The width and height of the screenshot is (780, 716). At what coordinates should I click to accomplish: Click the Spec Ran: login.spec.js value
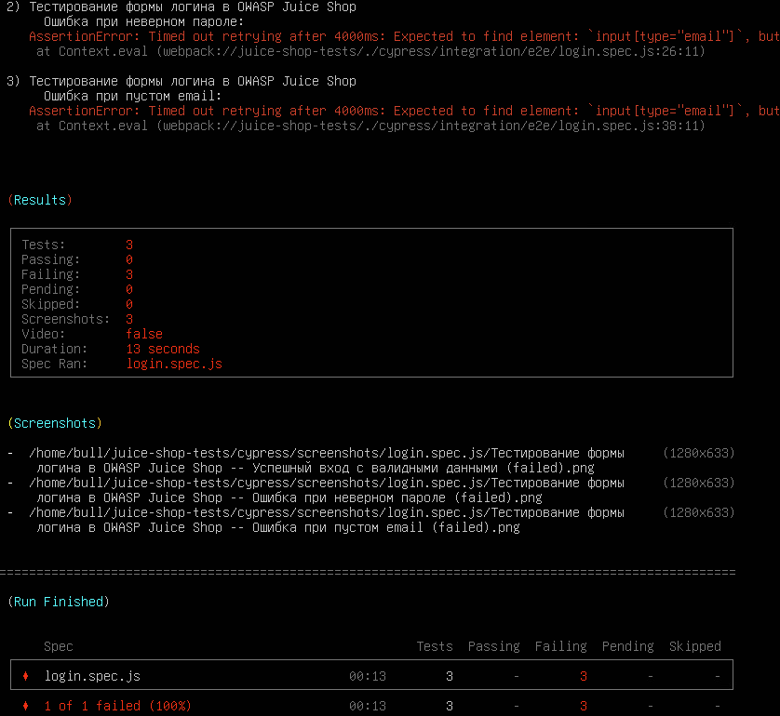(173, 364)
